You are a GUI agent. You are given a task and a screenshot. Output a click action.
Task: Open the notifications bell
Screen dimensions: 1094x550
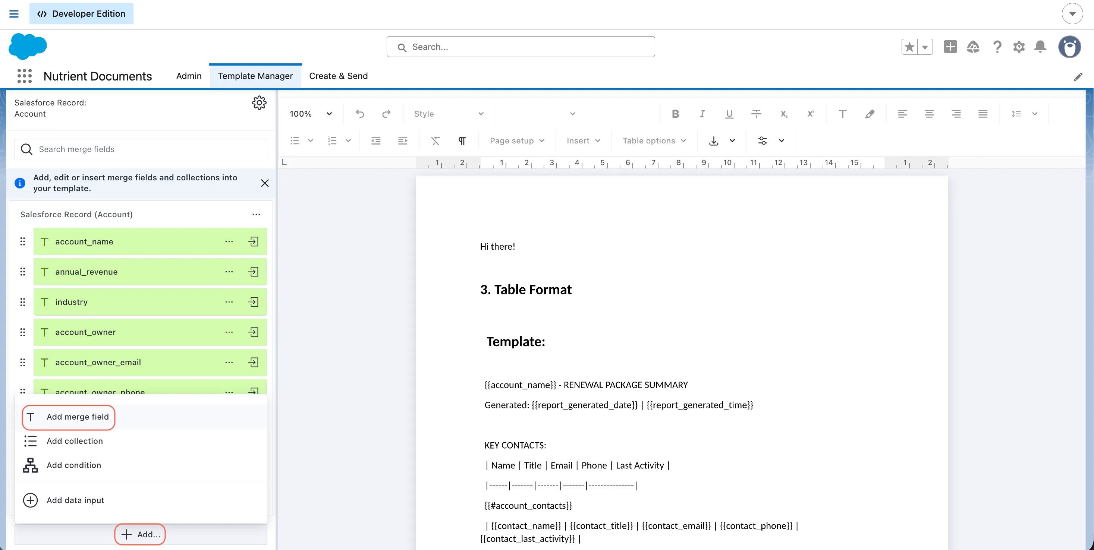pos(1040,47)
